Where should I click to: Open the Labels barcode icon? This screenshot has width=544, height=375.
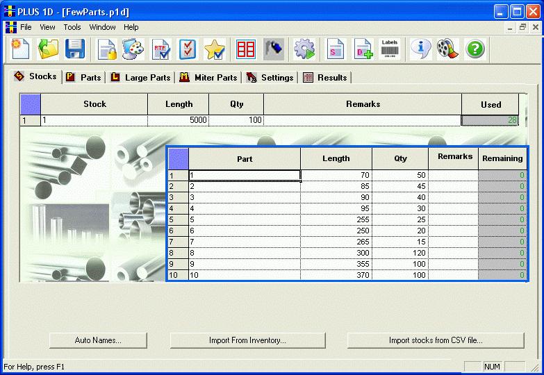click(390, 49)
